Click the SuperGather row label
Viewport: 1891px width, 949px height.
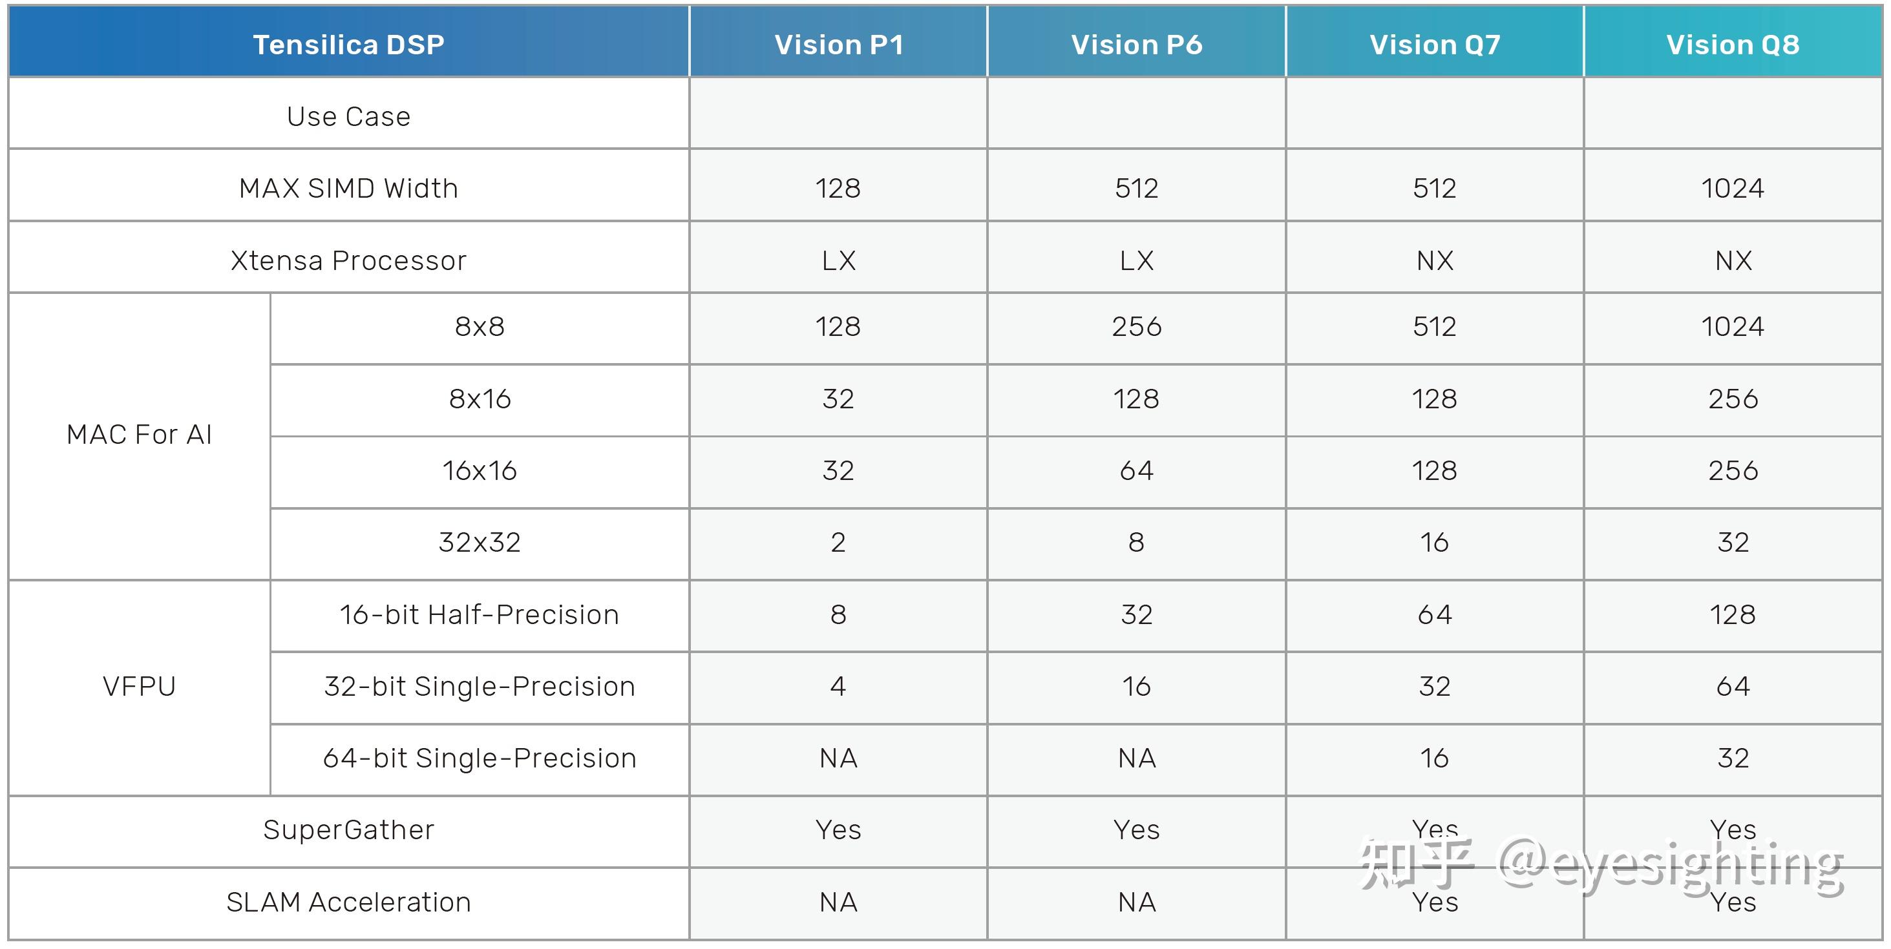click(x=349, y=829)
